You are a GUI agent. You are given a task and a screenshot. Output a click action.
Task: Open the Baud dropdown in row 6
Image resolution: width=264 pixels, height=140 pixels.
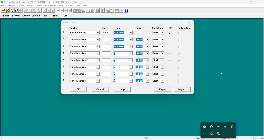[147, 67]
